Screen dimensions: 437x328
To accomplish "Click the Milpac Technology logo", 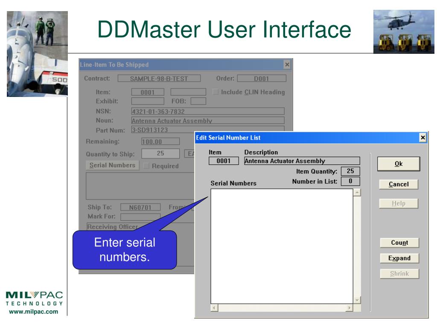I will coord(34,299).
